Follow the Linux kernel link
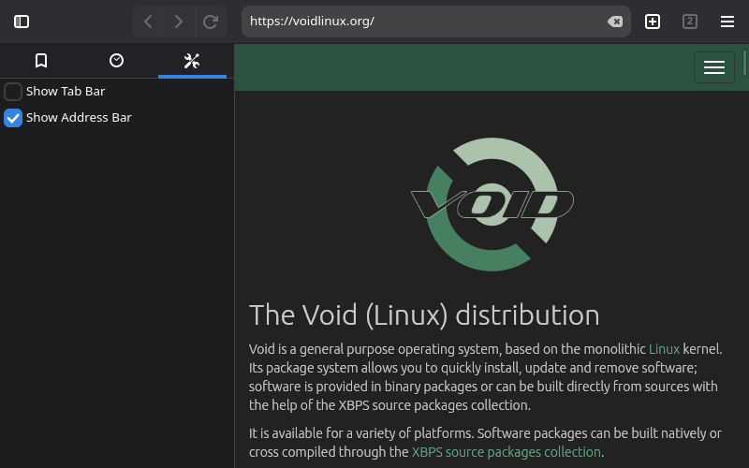This screenshot has width=749, height=468. pyautogui.click(x=664, y=349)
